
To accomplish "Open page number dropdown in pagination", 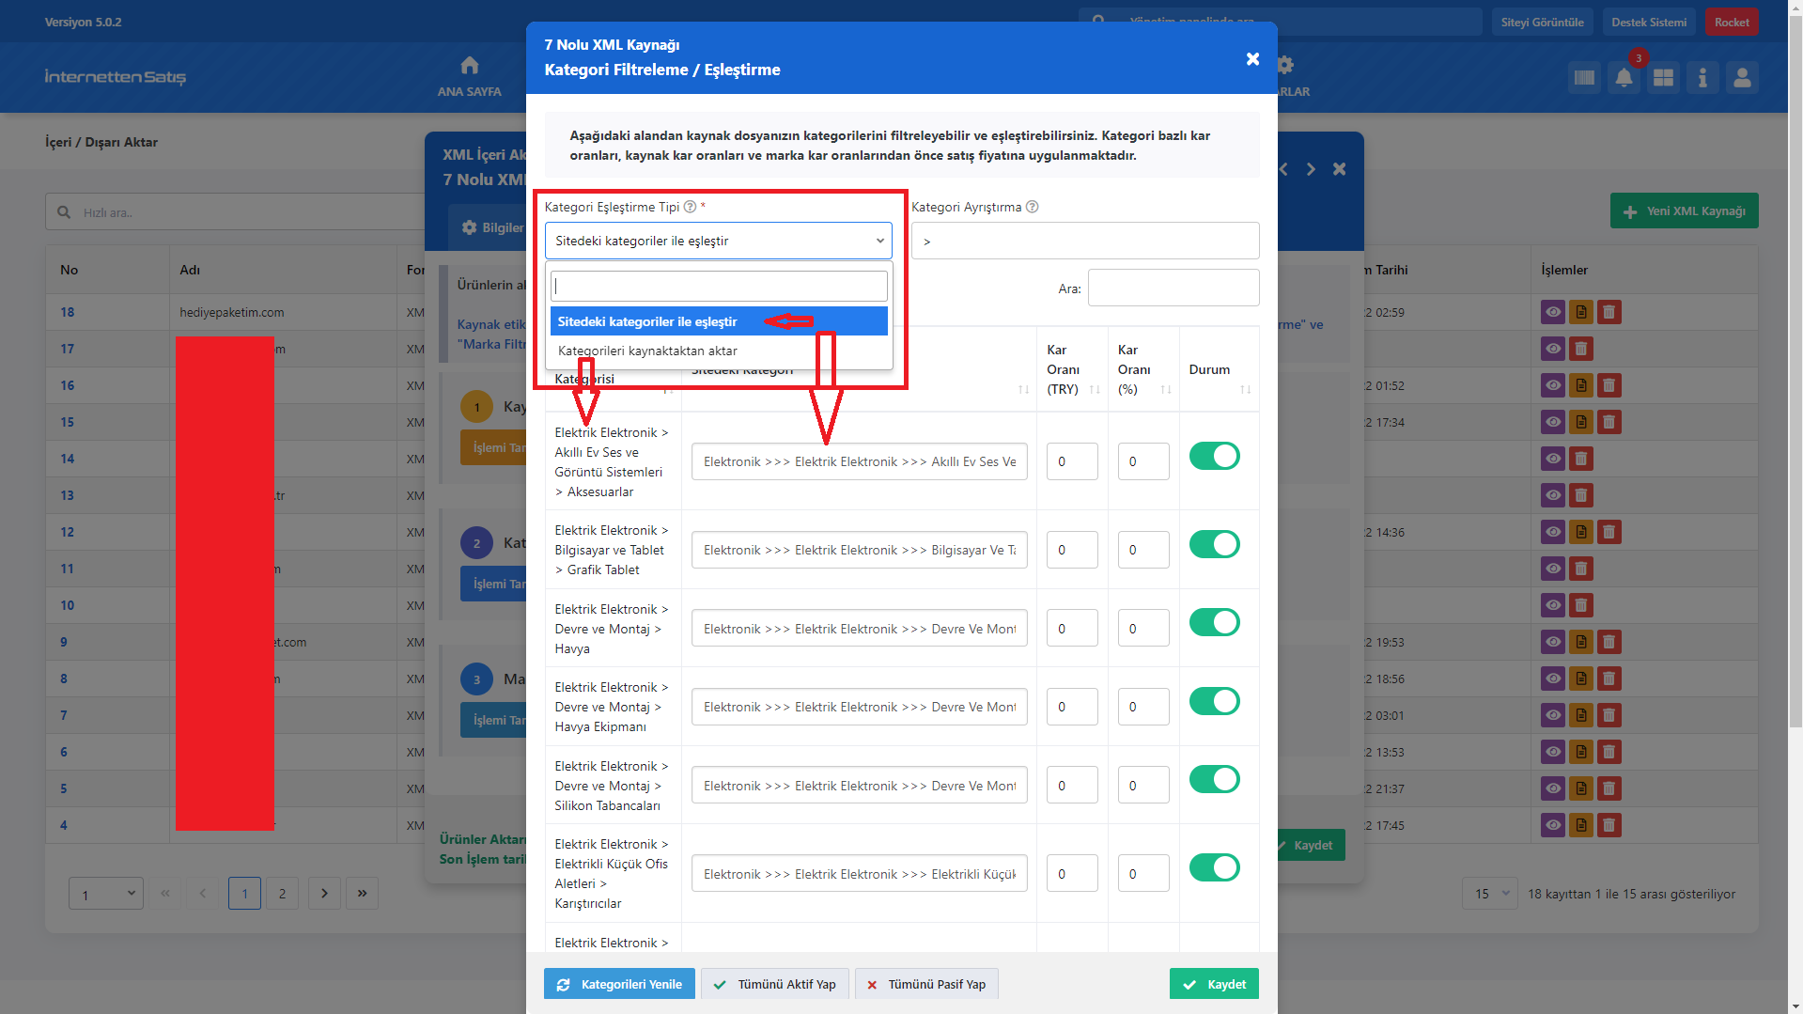I will [105, 894].
